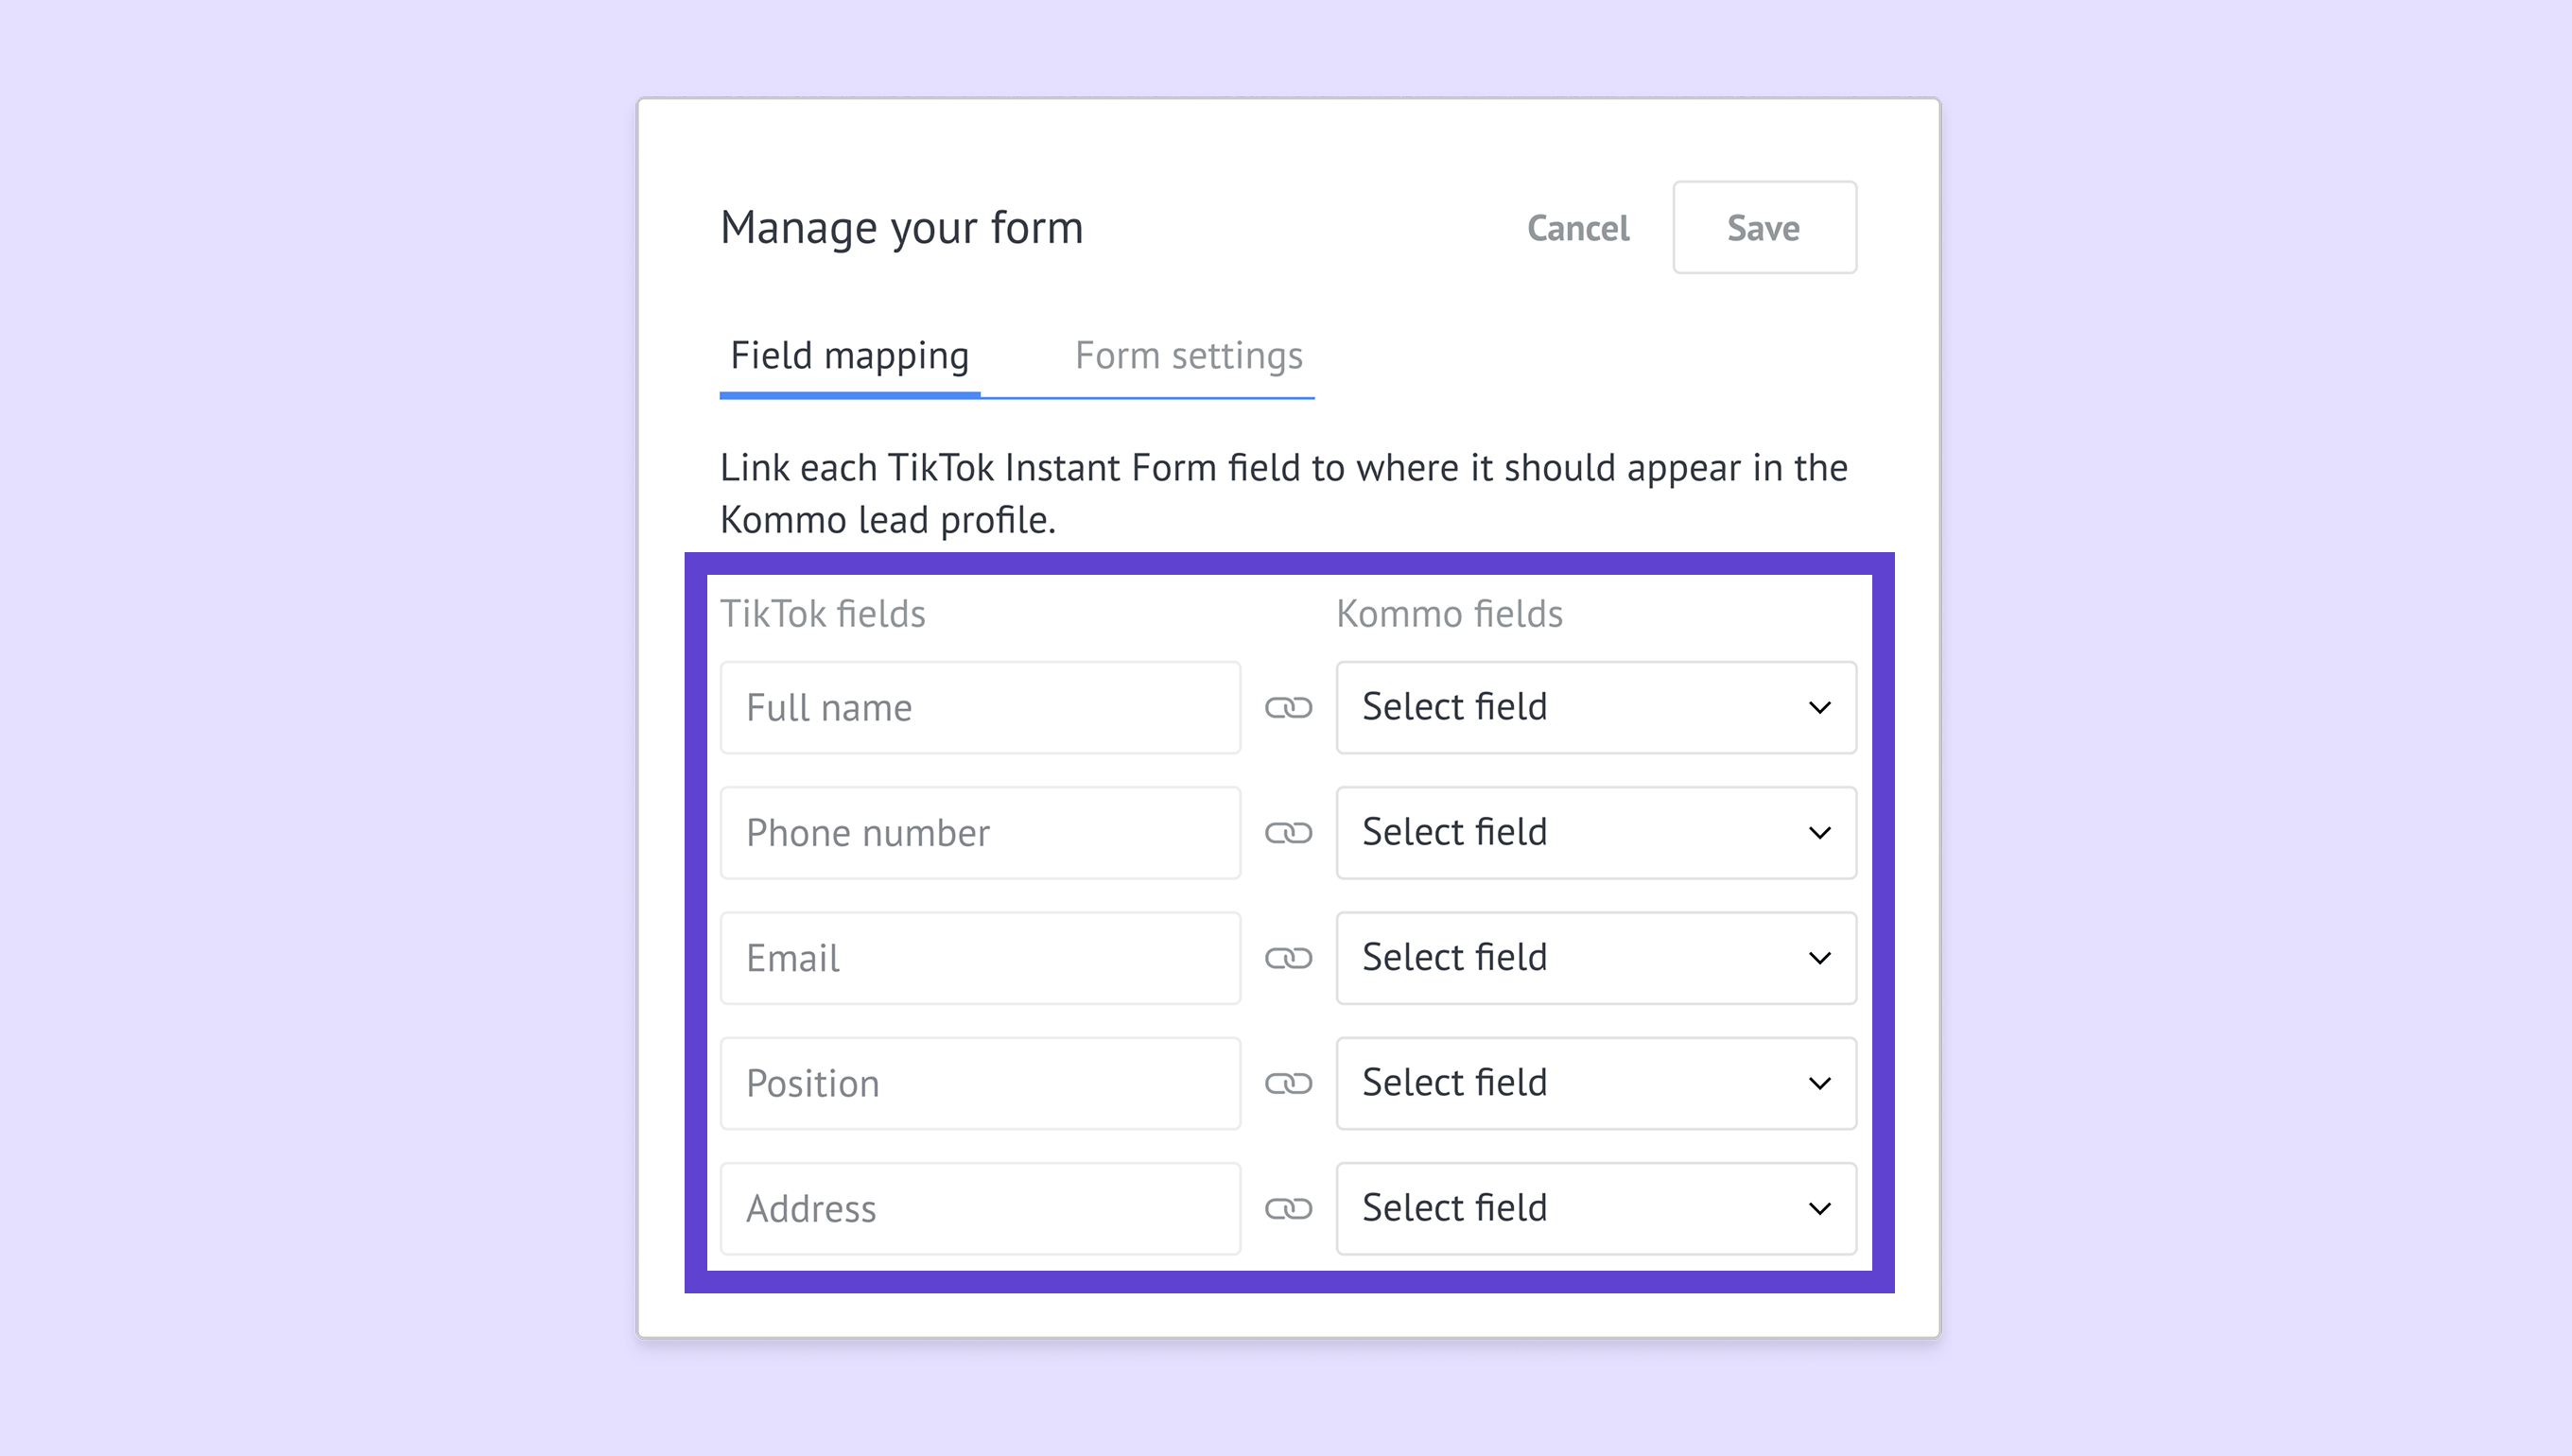
Task: Expand Select field dropdown for Position
Action: (x=1595, y=1083)
